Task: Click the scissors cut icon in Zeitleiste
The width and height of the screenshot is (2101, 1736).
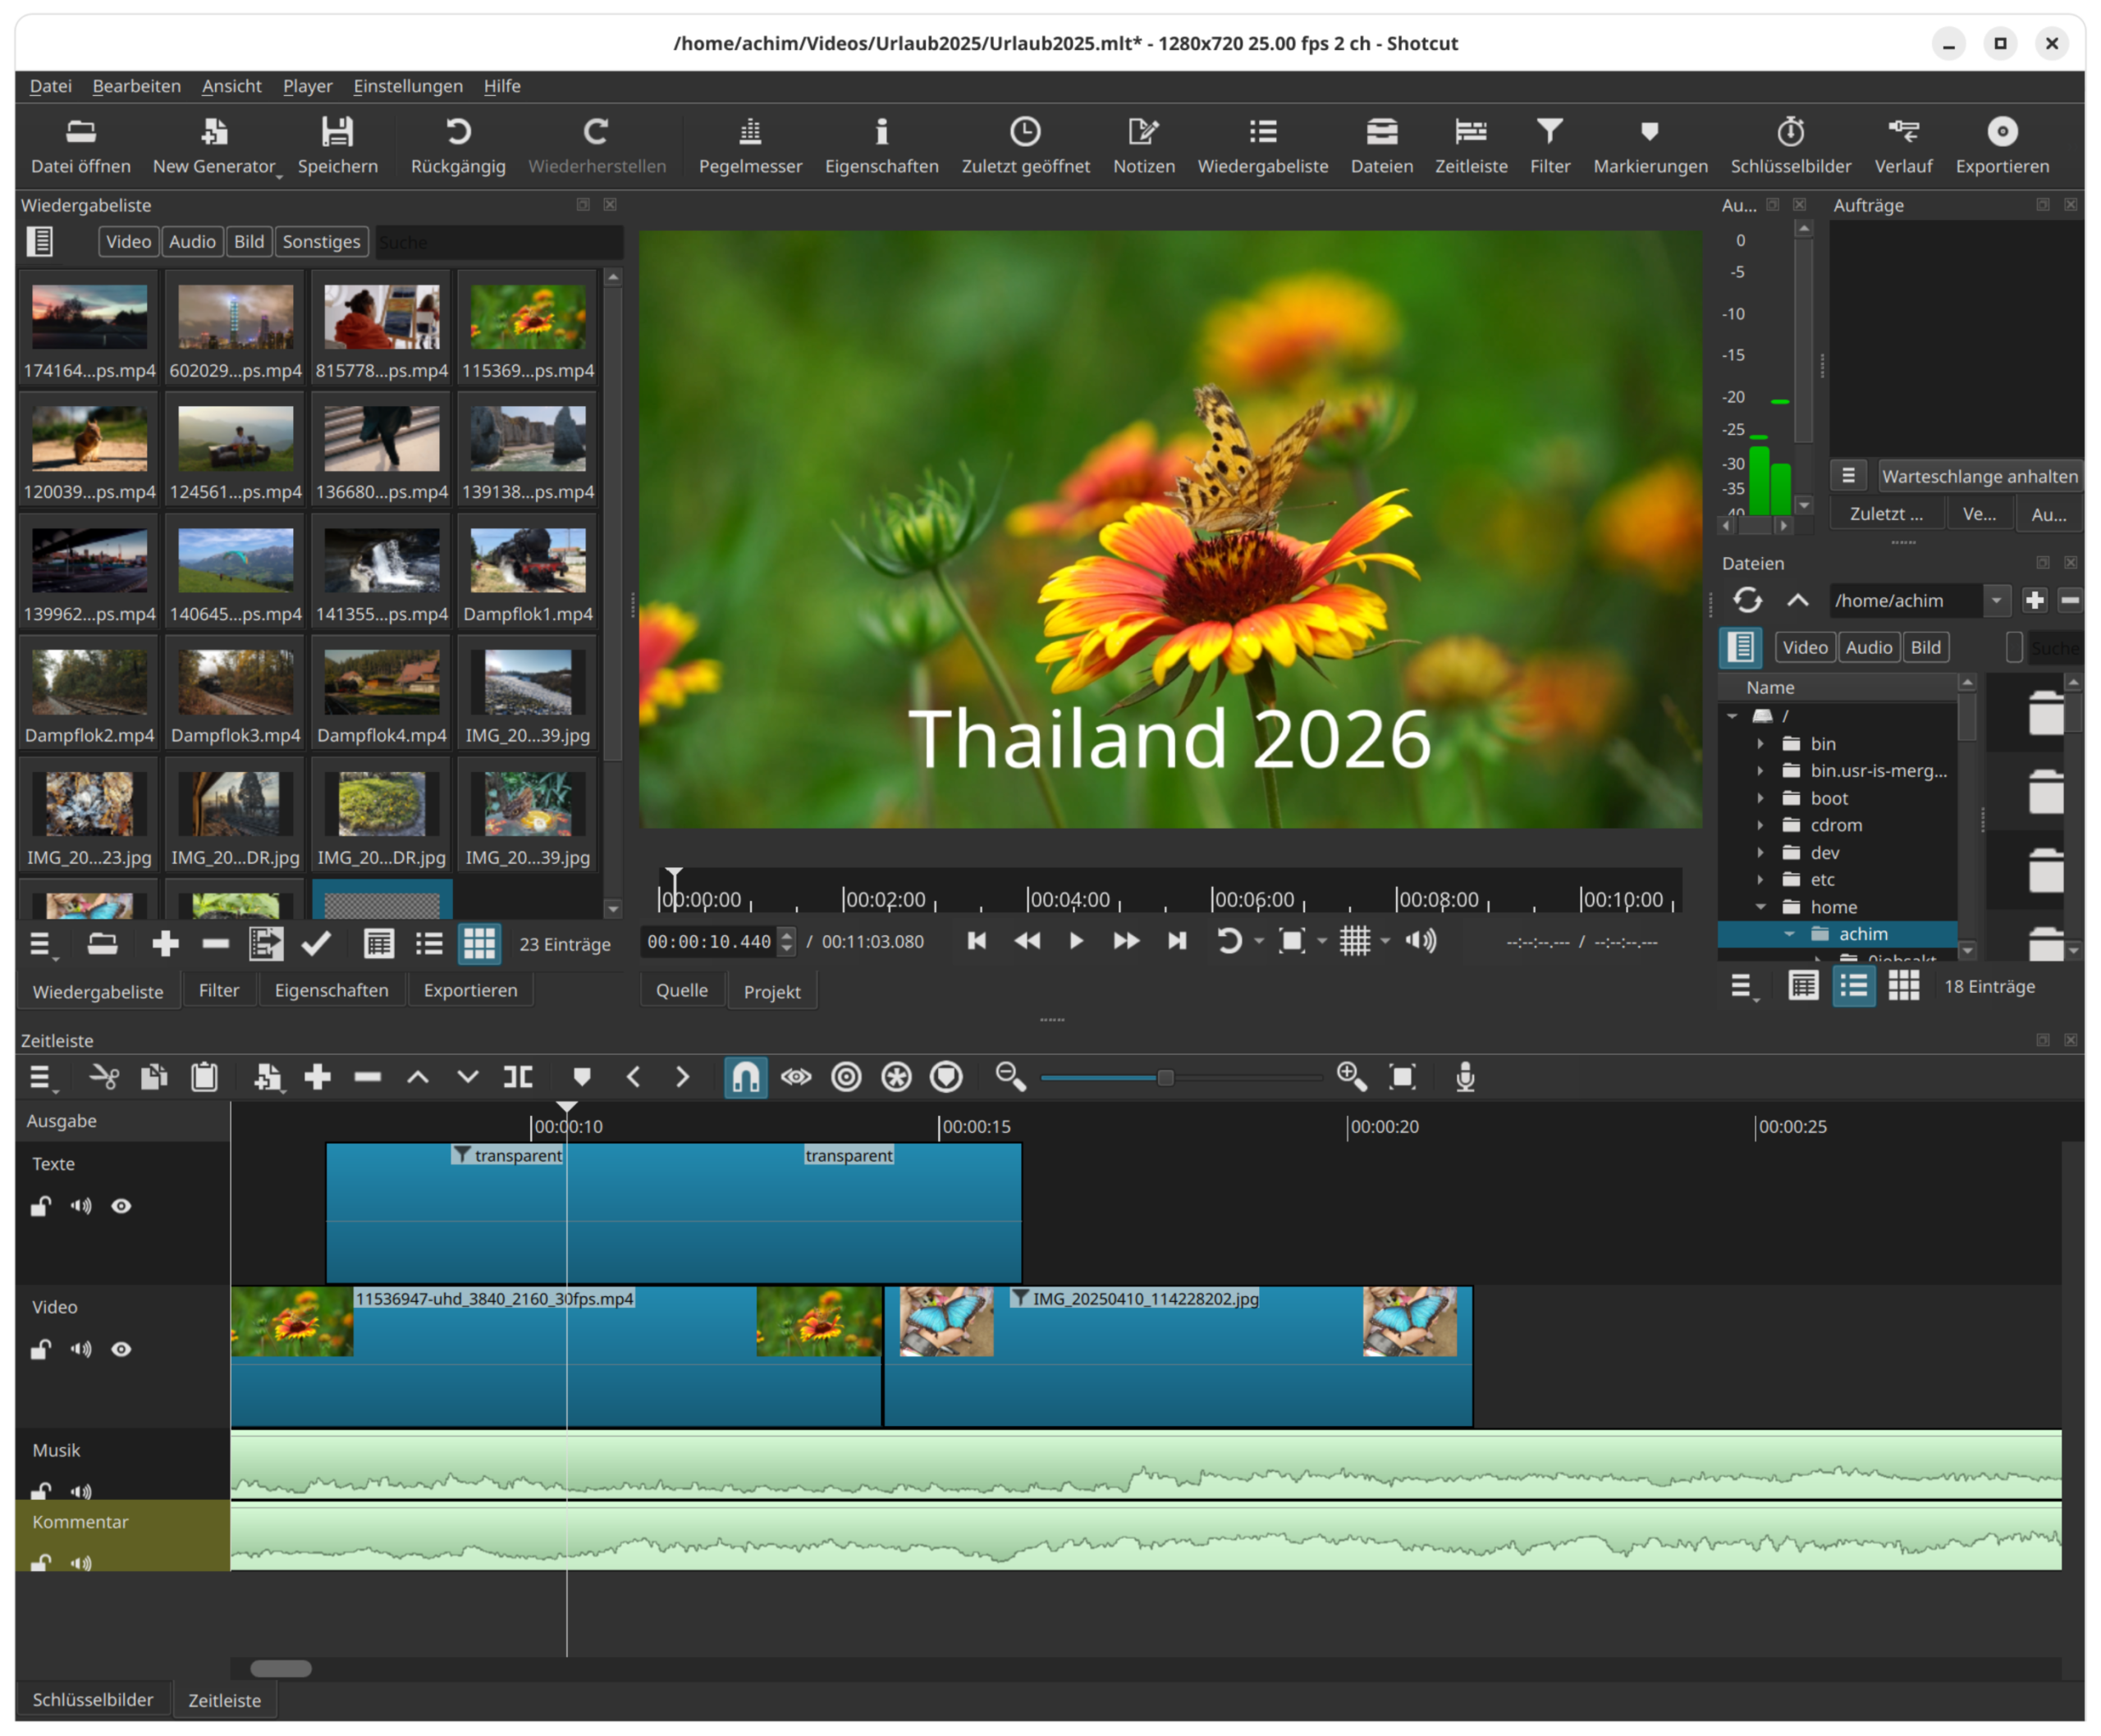Action: pos(104,1077)
